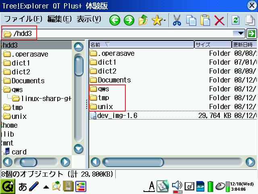Open the 編集(E) menu
The width and height of the screenshot is (258, 194).
coord(59,19)
